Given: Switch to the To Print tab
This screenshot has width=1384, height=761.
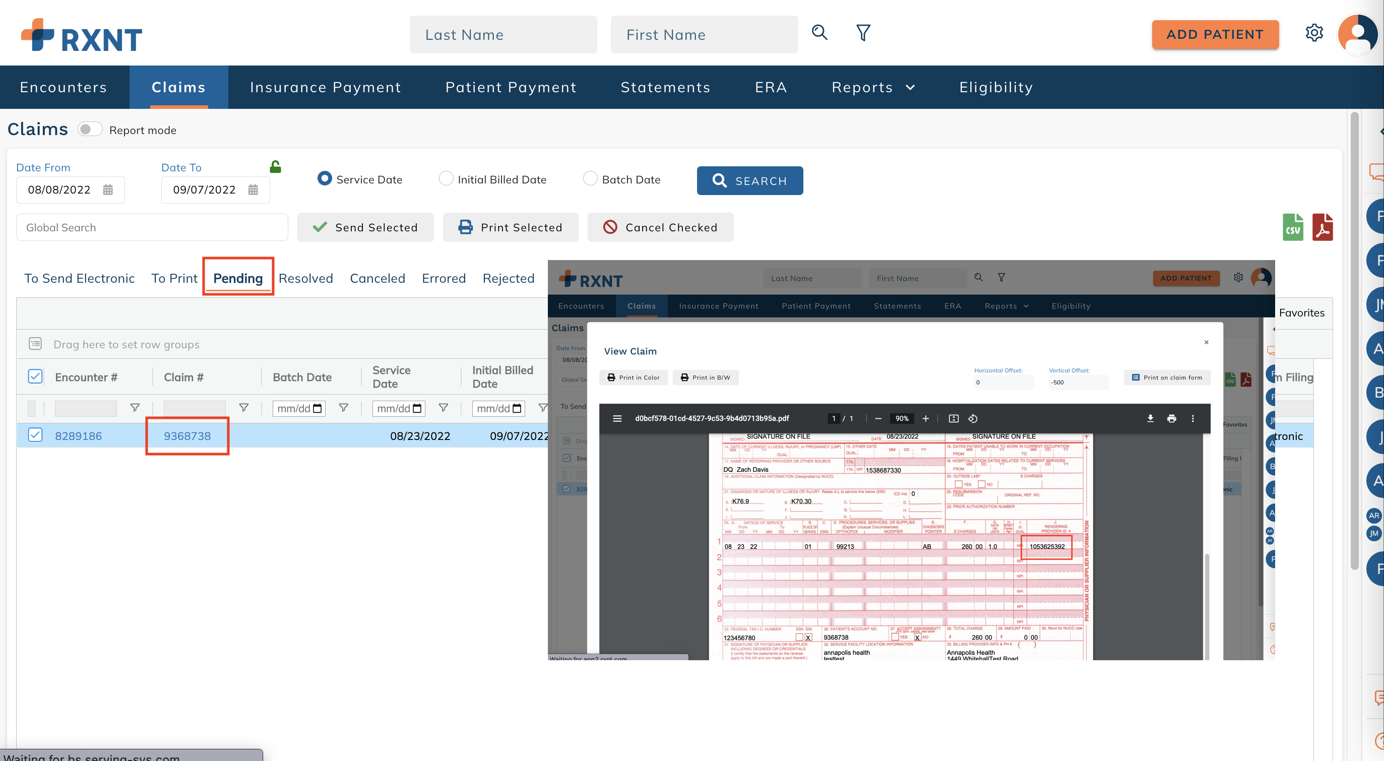Looking at the screenshot, I should pyautogui.click(x=174, y=278).
